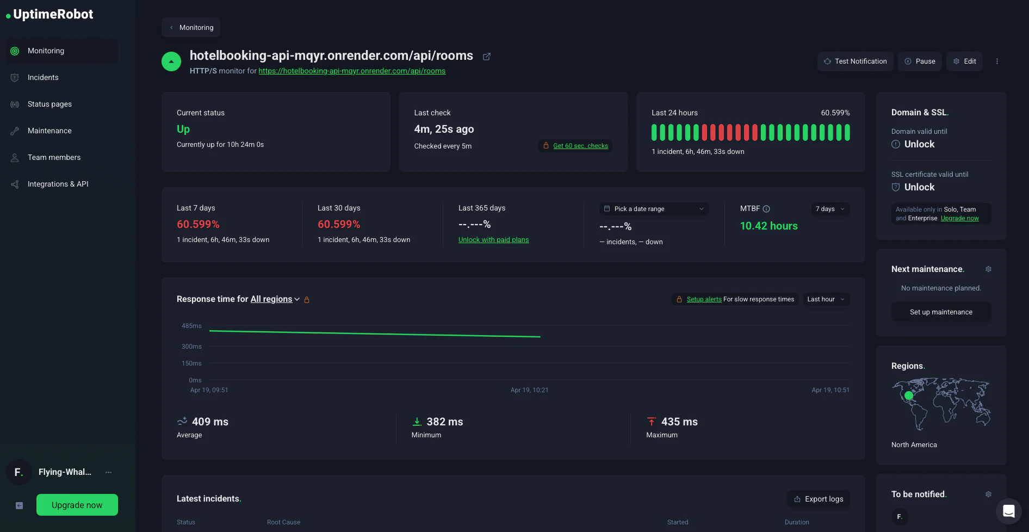
Task: Pause the monitor
Action: pyautogui.click(x=920, y=61)
